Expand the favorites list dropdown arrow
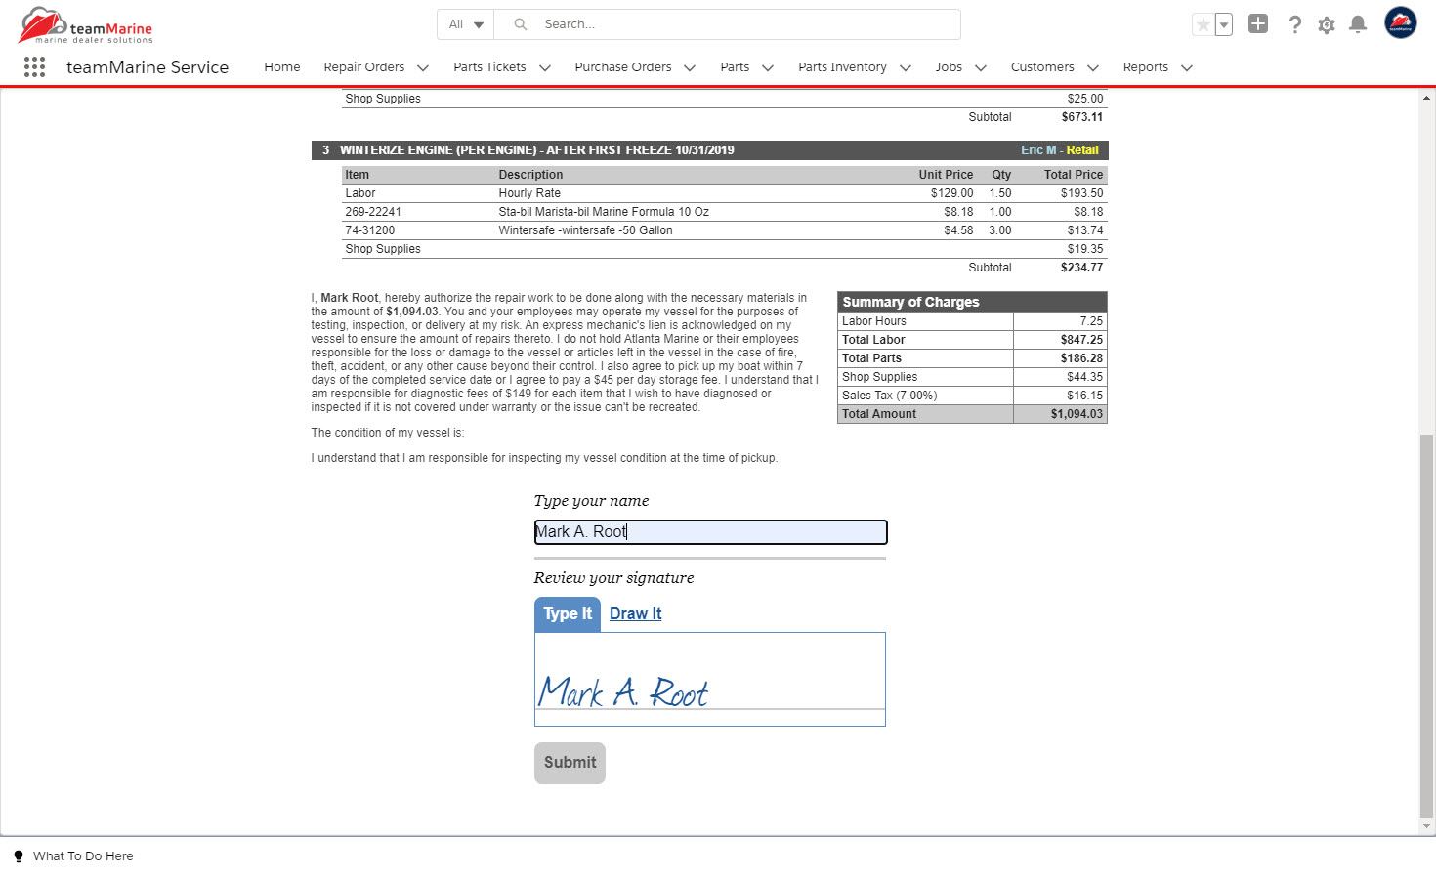Image resolution: width=1436 pixels, height=876 pixels. coord(1223,24)
